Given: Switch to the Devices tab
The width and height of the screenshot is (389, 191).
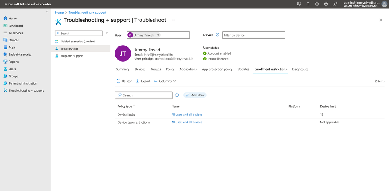Looking at the screenshot, I should pyautogui.click(x=140, y=69).
